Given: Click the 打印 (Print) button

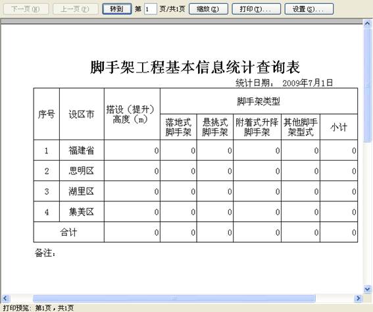Looking at the screenshot, I should (x=256, y=9).
